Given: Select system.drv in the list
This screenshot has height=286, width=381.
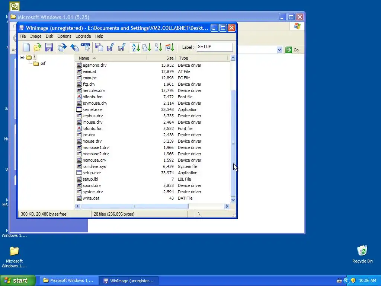Looking at the screenshot, I should point(93,192).
